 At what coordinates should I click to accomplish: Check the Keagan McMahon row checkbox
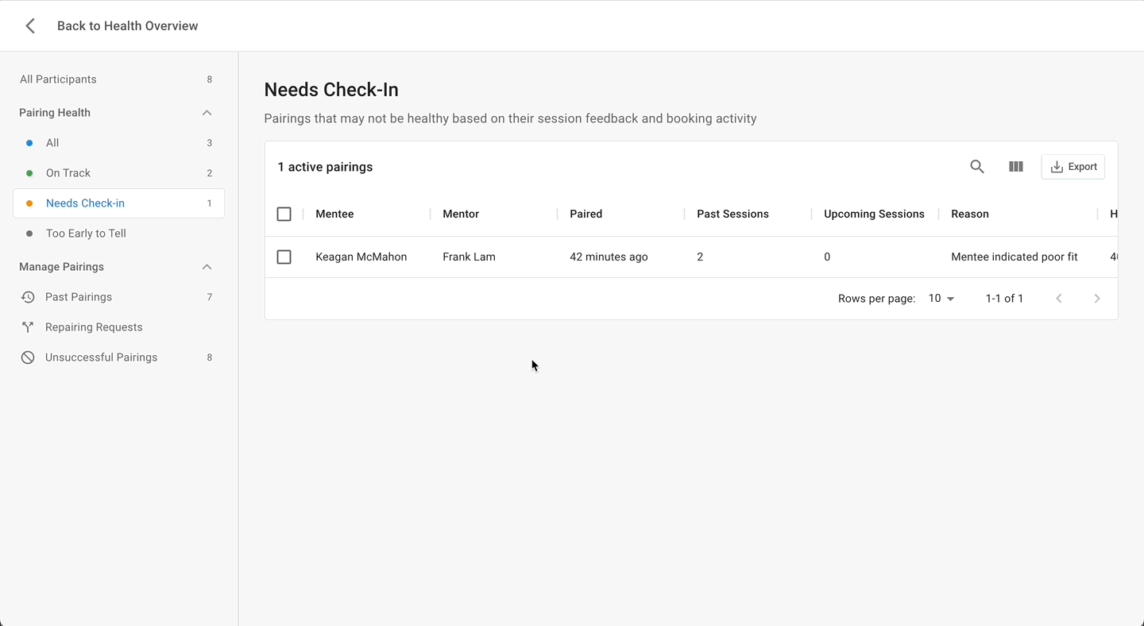pyautogui.click(x=284, y=257)
